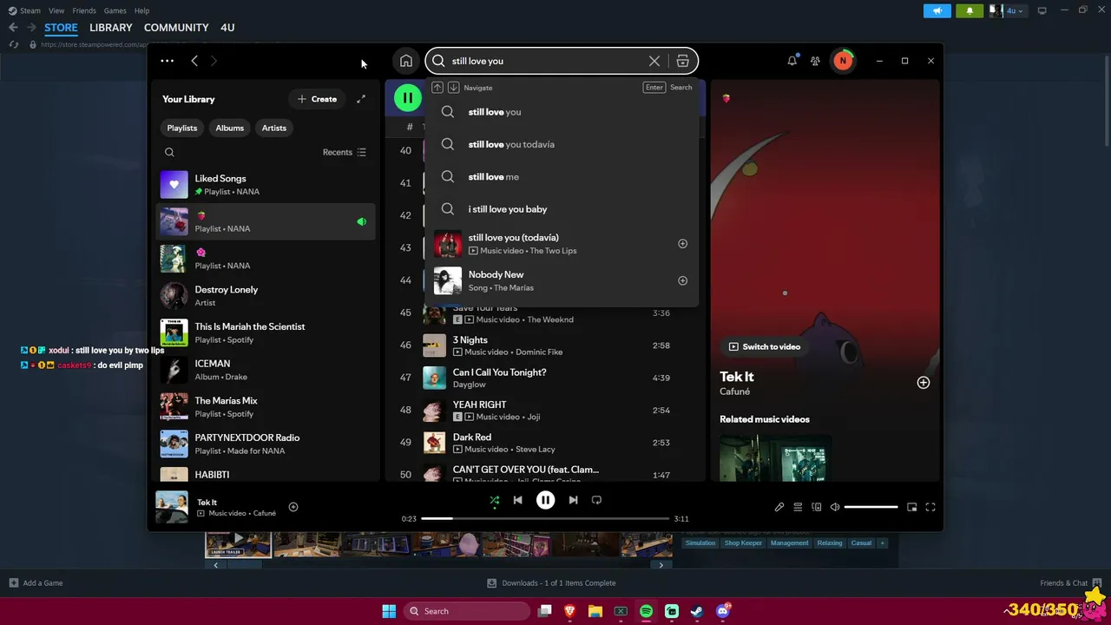Click the 'Switch to video' button
Image resolution: width=1111 pixels, height=625 pixels.
(x=765, y=346)
